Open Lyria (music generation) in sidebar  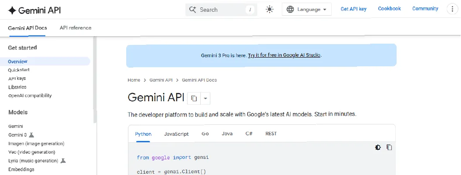click(x=33, y=161)
